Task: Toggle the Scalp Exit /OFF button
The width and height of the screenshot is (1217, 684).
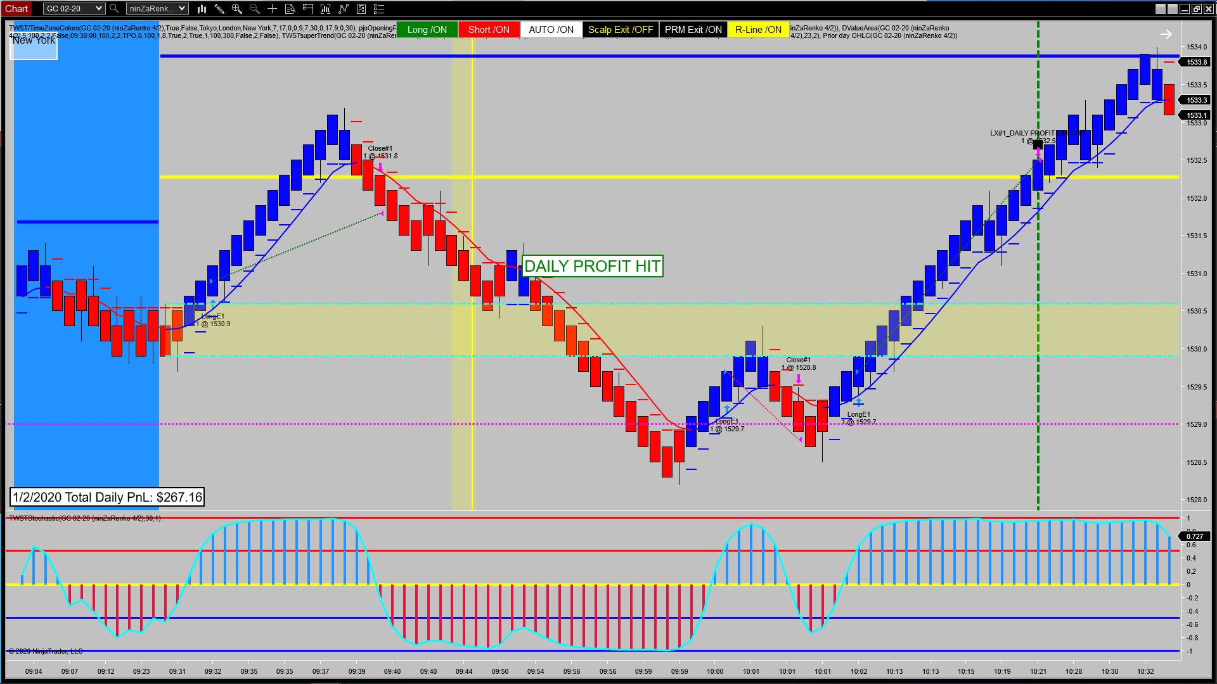Action: pyautogui.click(x=620, y=30)
